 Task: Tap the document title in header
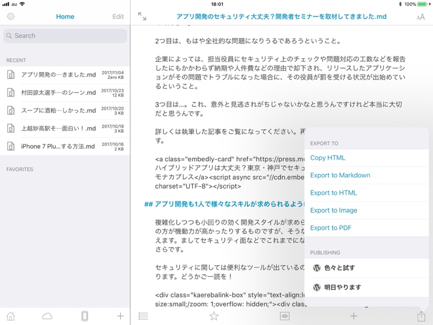(281, 17)
